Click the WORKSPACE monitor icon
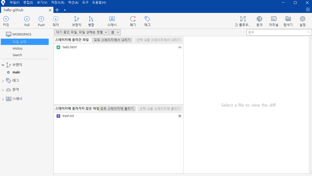 click(9, 34)
